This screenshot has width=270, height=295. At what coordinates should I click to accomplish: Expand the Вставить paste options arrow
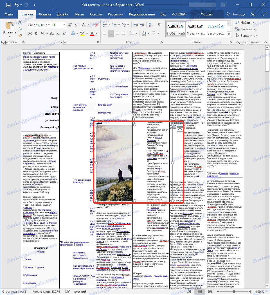(x=10, y=37)
